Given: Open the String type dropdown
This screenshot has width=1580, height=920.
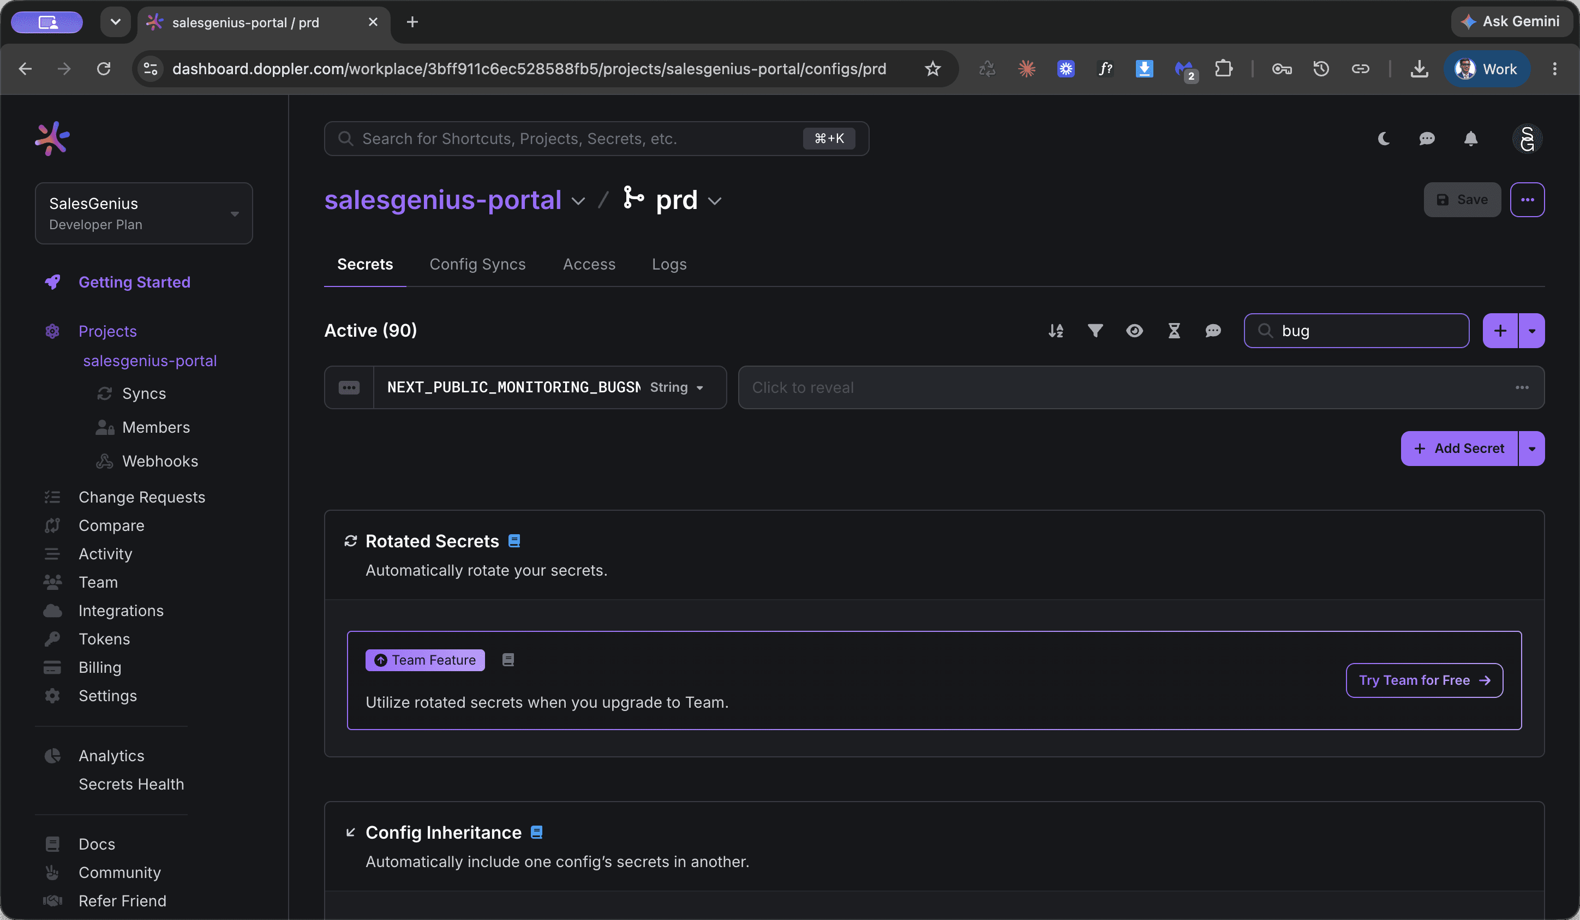Looking at the screenshot, I should 677,387.
